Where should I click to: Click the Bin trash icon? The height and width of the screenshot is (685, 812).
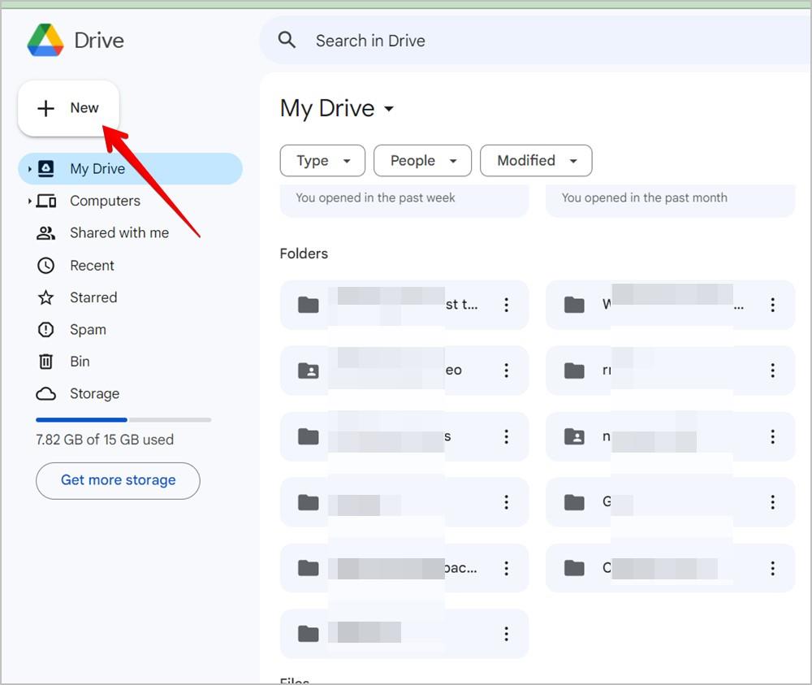click(x=46, y=362)
